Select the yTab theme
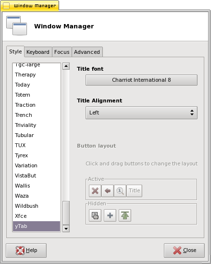Viewport: 211px width, 264px height. [x=37, y=226]
